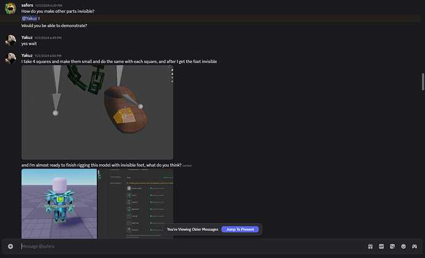Click Yakuz's avatar beside 'yes wait'
This screenshot has height=258, width=425.
(x=10, y=41)
